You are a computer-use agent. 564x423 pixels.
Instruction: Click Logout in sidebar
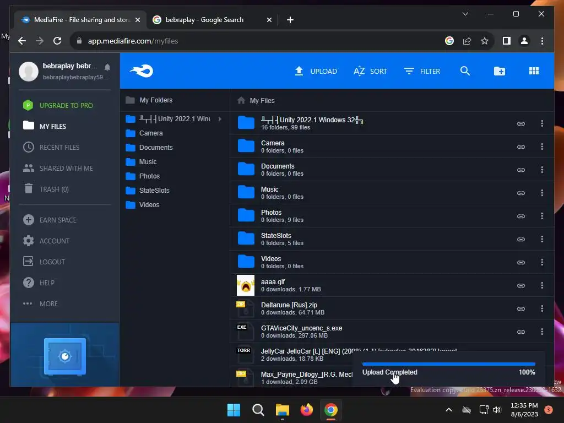(44, 262)
